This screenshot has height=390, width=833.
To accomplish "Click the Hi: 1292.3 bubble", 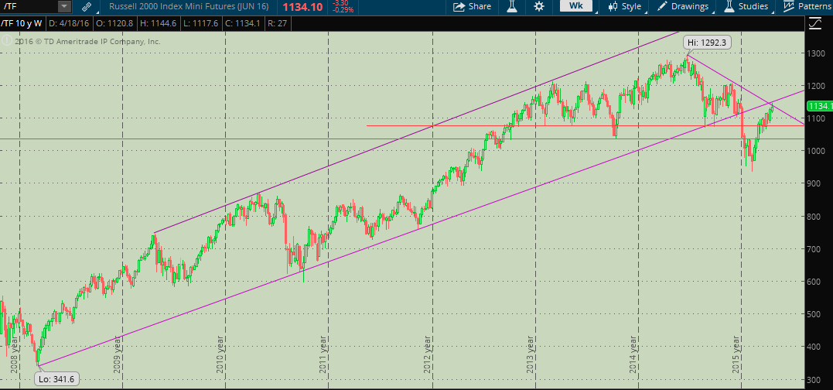I will 708,43.
